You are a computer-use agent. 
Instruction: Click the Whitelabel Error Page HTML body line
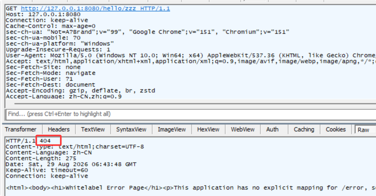coord(191,187)
